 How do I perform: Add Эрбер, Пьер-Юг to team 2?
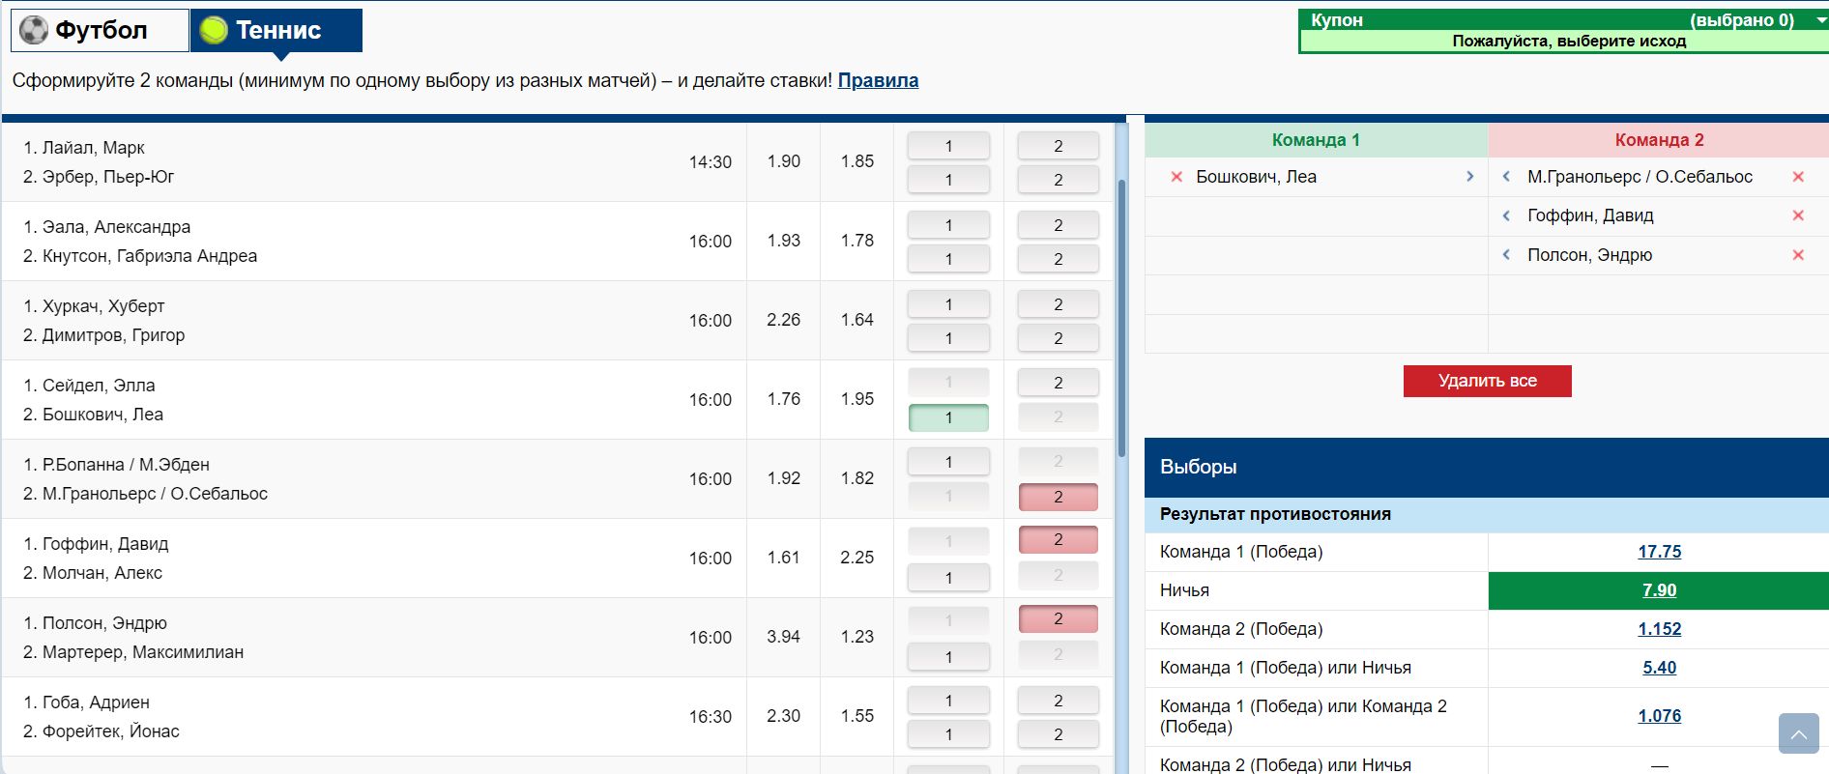coord(1059,180)
